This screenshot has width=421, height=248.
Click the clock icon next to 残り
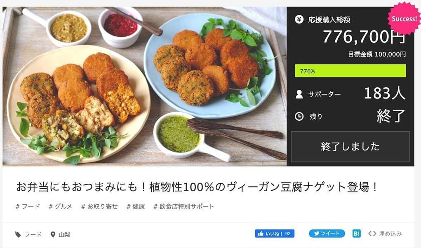coord(299,116)
